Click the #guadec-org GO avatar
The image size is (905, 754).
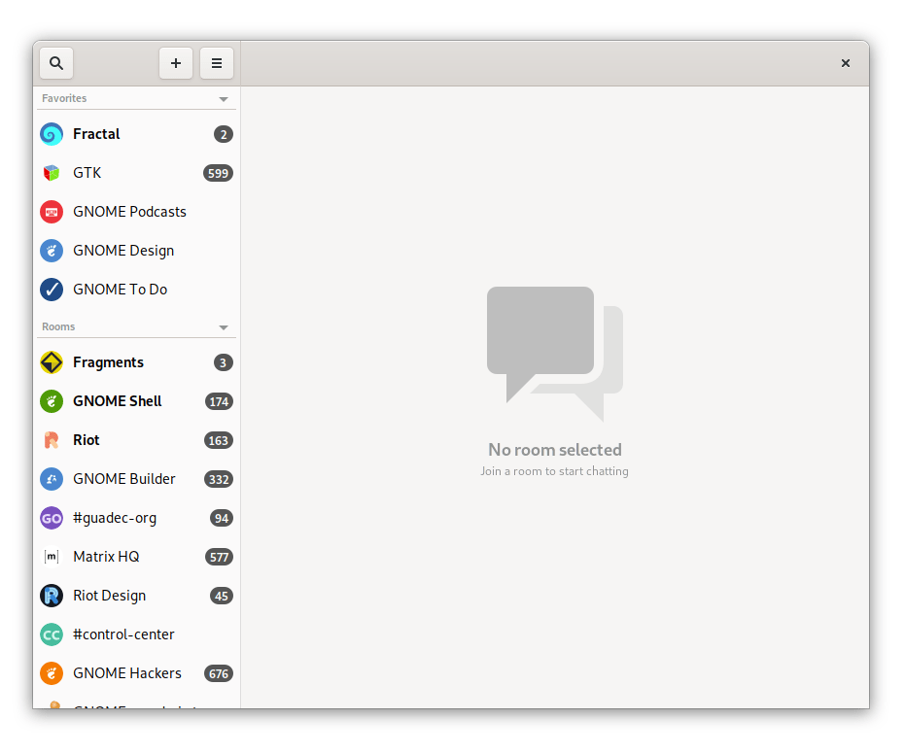(51, 518)
